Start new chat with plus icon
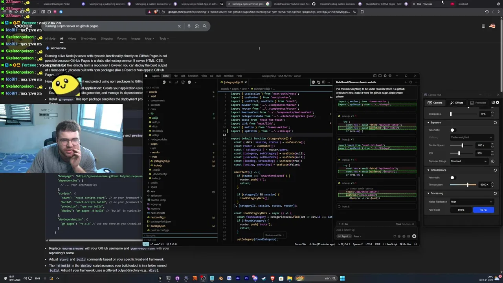Viewport: 503px width, 283px height. click(406, 82)
